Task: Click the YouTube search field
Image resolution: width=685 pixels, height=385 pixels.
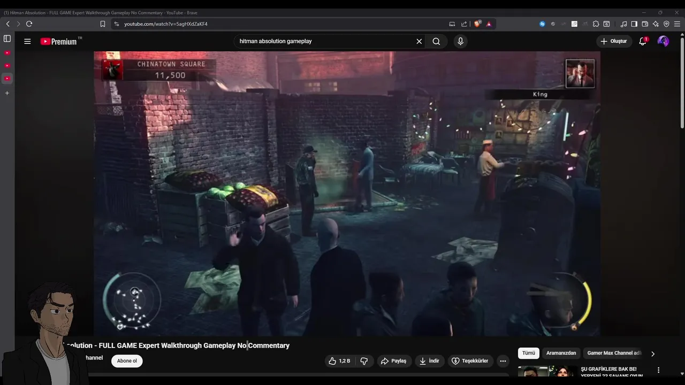Action: [x=324, y=41]
